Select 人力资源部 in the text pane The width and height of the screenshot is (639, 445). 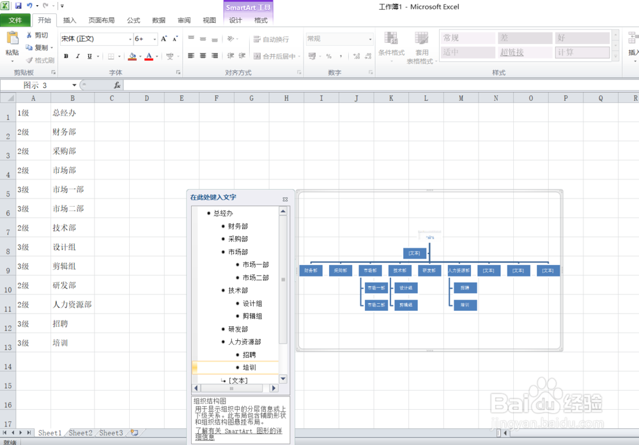point(245,342)
